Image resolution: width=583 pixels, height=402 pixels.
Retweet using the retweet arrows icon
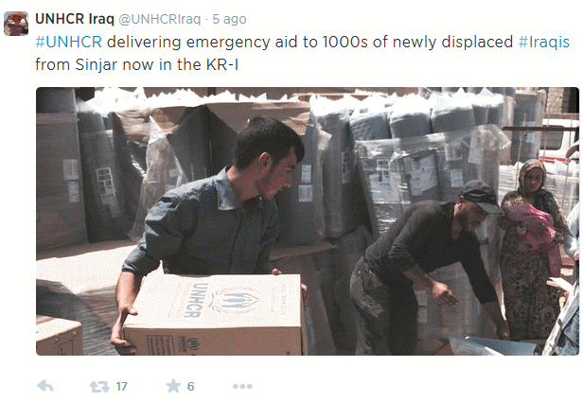click(x=99, y=387)
